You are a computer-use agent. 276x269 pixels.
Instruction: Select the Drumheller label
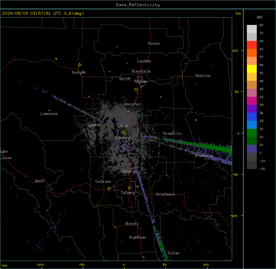tap(204, 156)
